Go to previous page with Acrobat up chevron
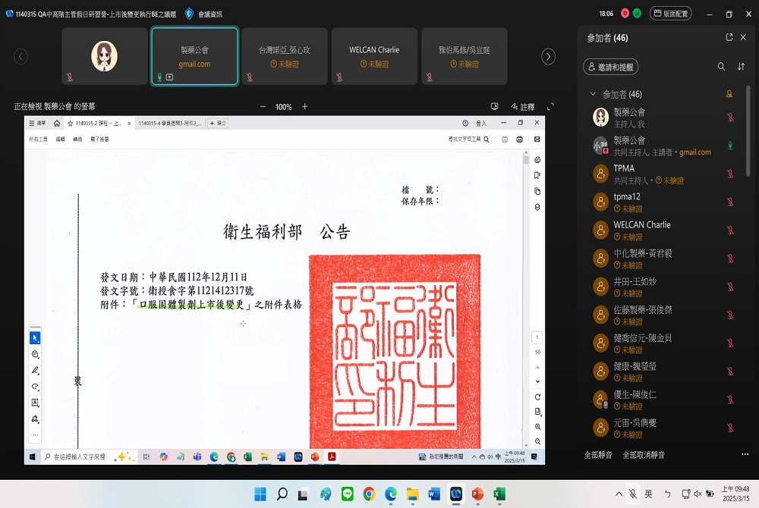 [537, 368]
